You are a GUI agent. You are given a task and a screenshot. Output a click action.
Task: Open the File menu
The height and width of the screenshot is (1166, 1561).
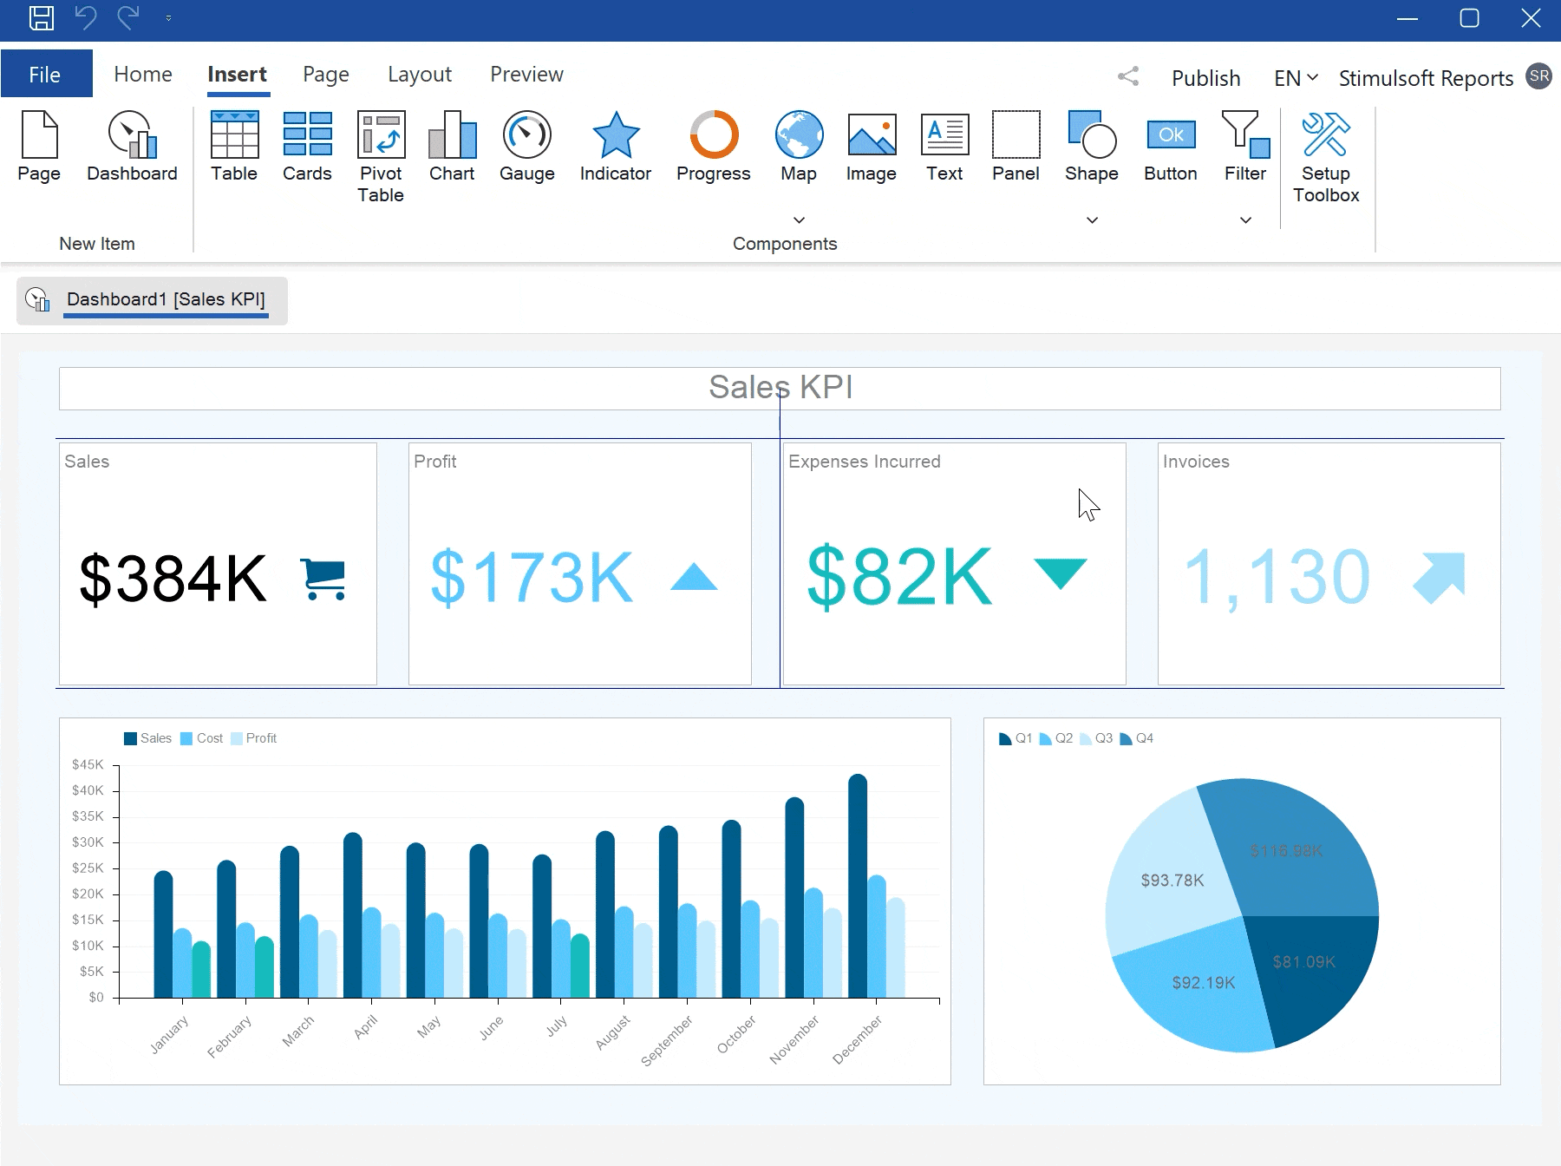[x=45, y=75]
